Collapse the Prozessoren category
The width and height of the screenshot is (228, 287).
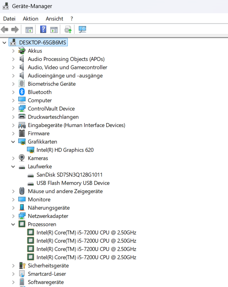click(x=13, y=224)
